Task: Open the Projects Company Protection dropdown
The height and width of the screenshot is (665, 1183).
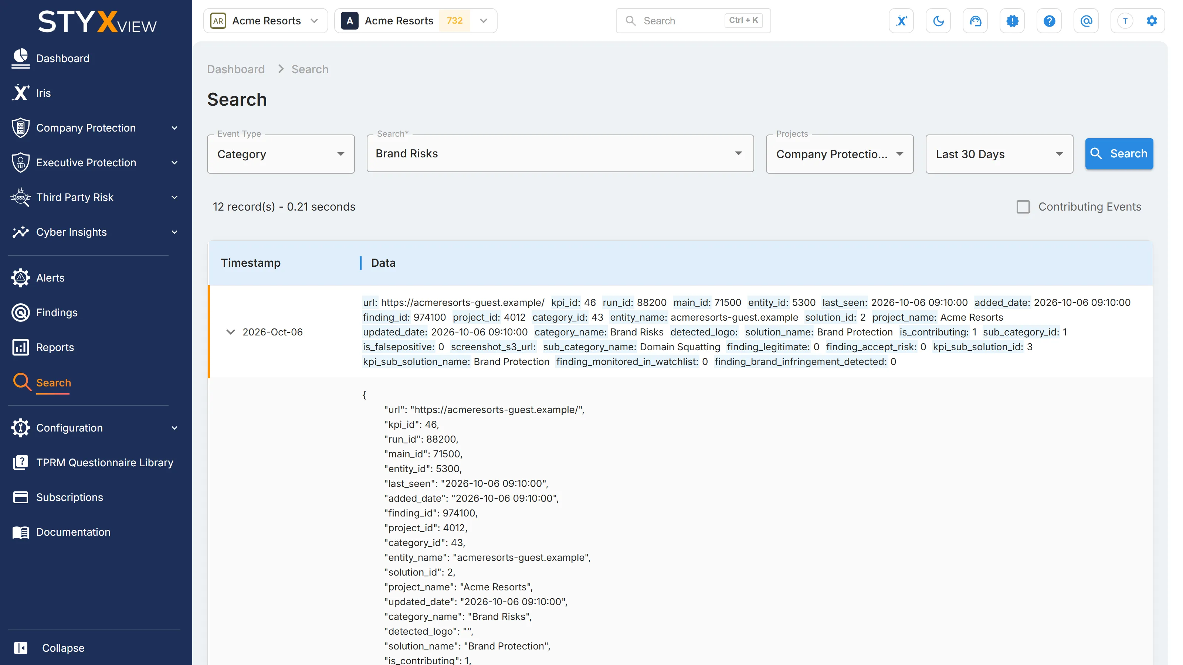Action: coord(840,154)
